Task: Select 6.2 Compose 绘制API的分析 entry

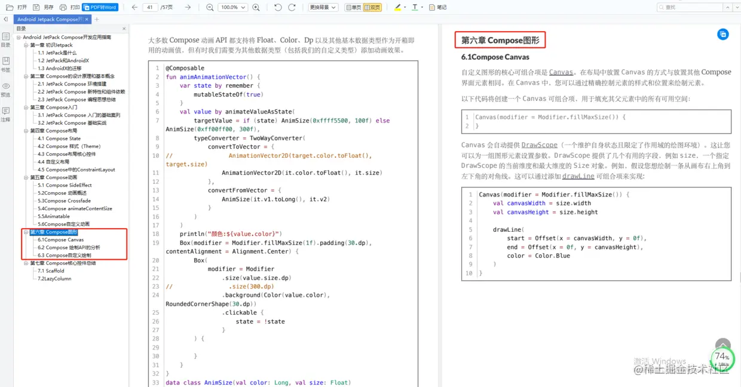Action: tap(69, 247)
